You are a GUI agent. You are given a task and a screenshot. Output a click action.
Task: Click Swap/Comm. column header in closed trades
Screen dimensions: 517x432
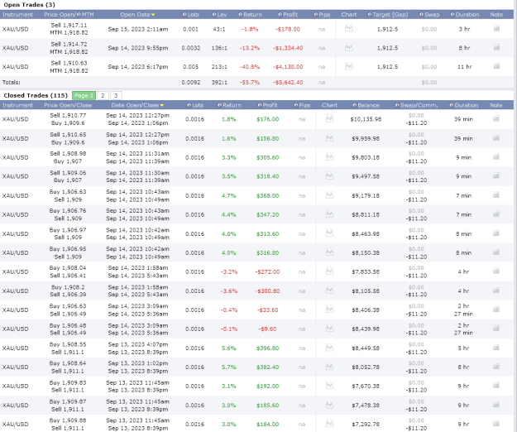click(x=419, y=105)
